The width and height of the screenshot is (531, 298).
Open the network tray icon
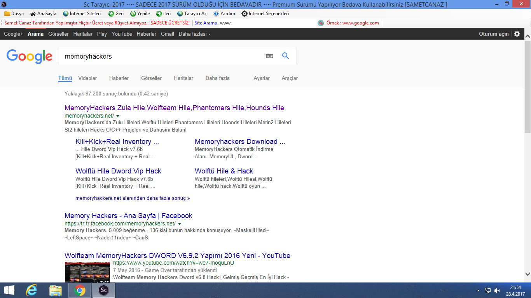(x=488, y=290)
